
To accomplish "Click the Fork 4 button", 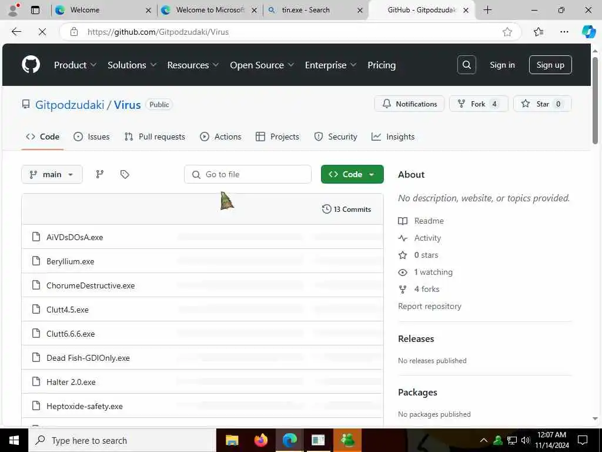I will coord(479,104).
